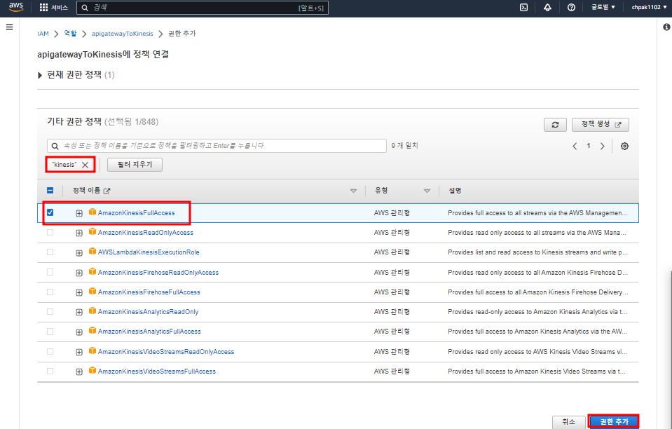Sort by policy name column arrow

point(353,191)
